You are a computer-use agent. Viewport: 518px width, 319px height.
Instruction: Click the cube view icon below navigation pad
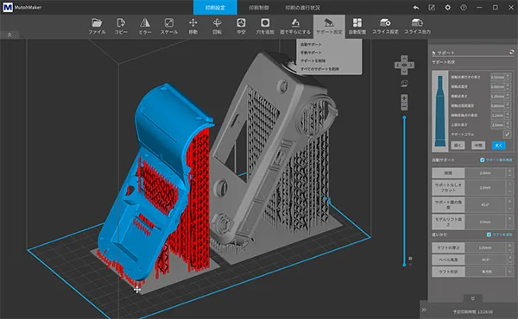click(404, 84)
